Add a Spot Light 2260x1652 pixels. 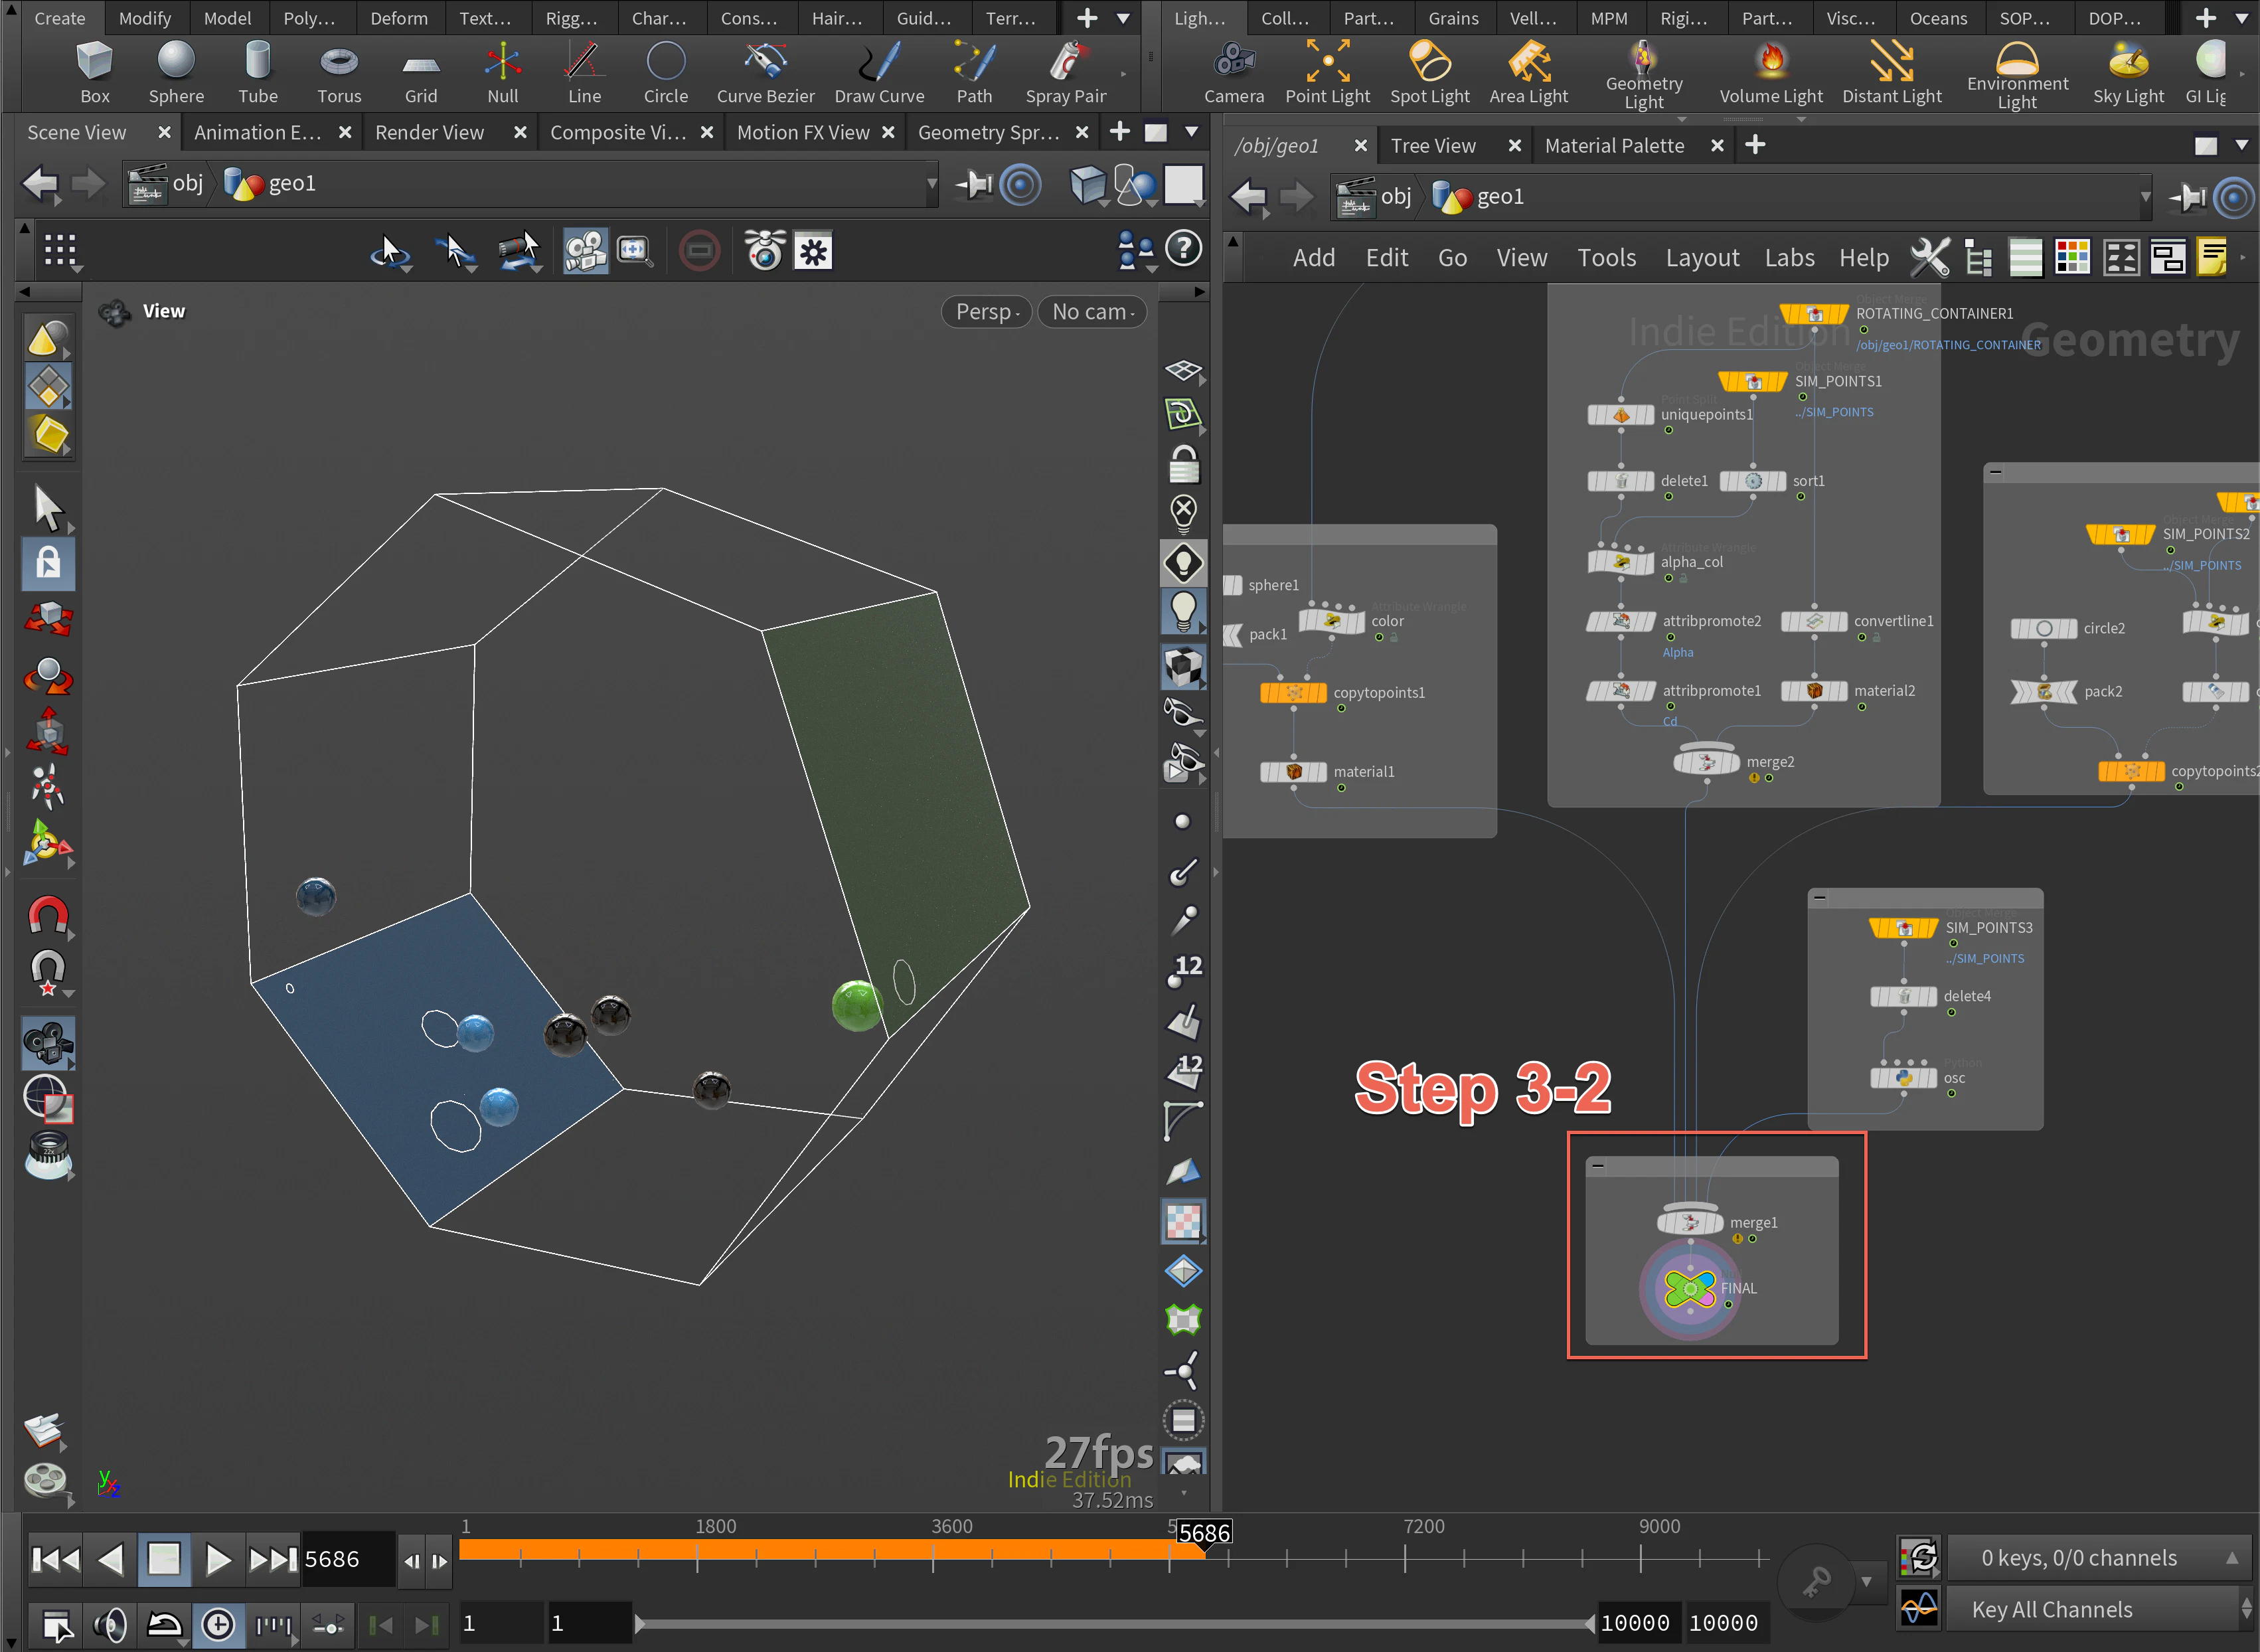(1430, 72)
